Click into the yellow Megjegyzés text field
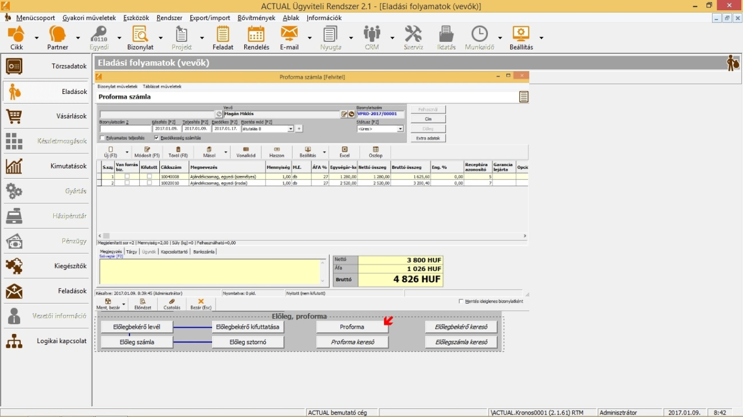 (209, 272)
